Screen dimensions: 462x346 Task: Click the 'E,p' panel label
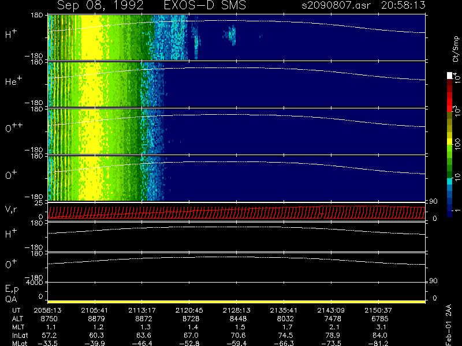pos(12,289)
